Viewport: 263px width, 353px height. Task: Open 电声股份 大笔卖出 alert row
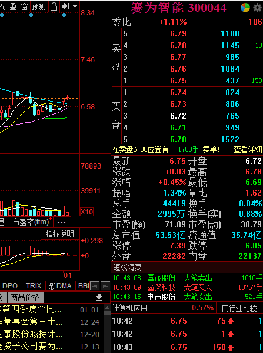pyautogui.click(x=188, y=297)
